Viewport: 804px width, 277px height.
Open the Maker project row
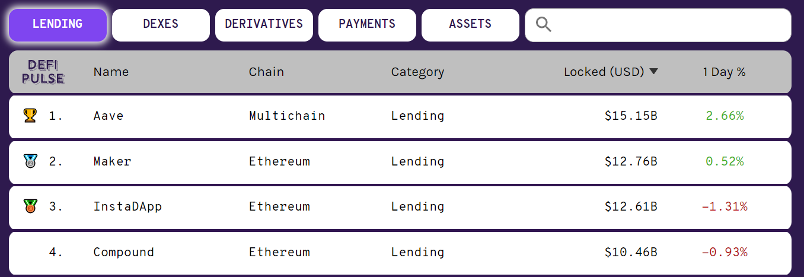(x=400, y=161)
